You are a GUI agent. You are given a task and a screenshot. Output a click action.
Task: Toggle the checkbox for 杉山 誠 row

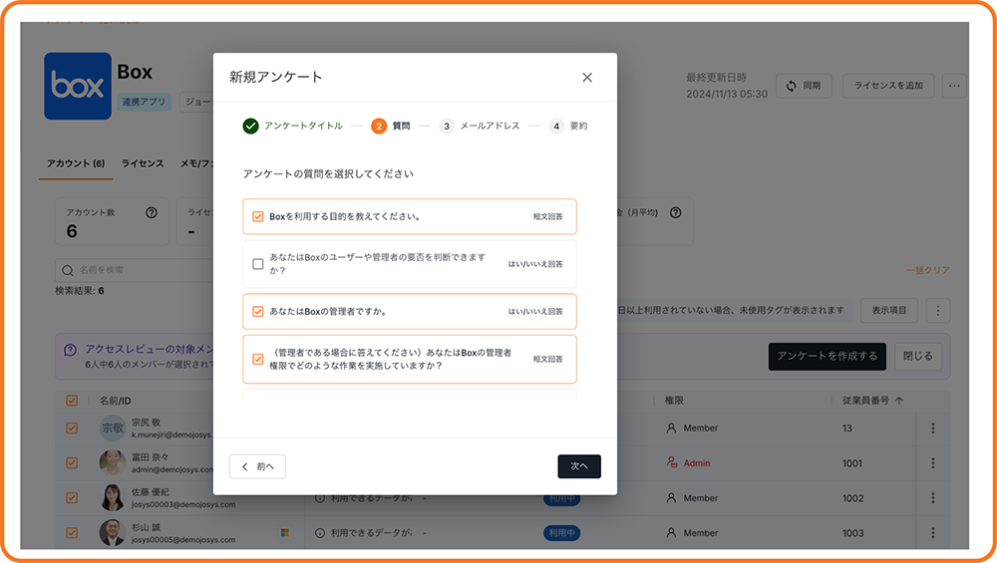(x=72, y=533)
